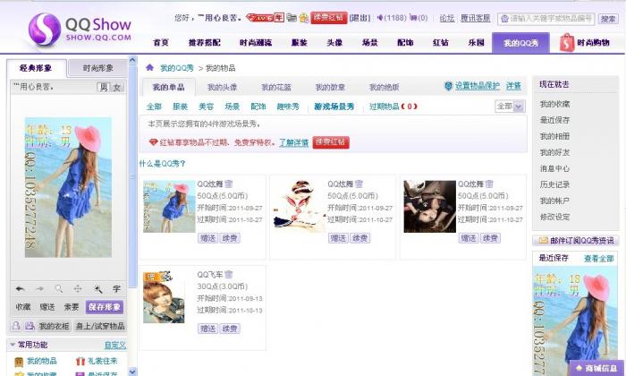This screenshot has height=376, width=626.
Task: Expand the 商城信息 panel
Action: click(596, 368)
